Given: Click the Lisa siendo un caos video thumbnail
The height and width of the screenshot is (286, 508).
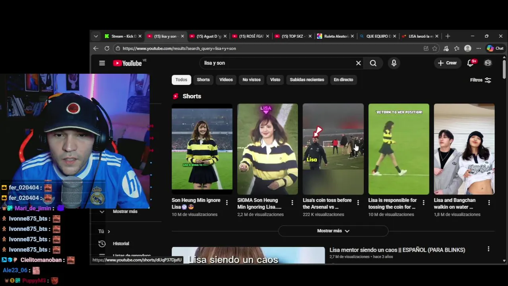Looking at the screenshot, I should point(248,255).
